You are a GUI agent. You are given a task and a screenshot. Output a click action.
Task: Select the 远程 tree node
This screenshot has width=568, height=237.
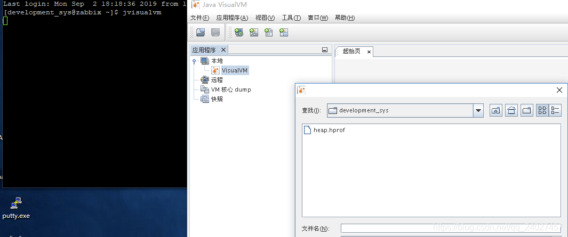(217, 80)
